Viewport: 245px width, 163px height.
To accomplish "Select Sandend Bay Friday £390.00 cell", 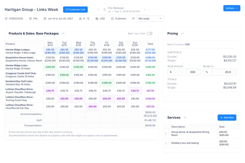I will click(107, 83).
